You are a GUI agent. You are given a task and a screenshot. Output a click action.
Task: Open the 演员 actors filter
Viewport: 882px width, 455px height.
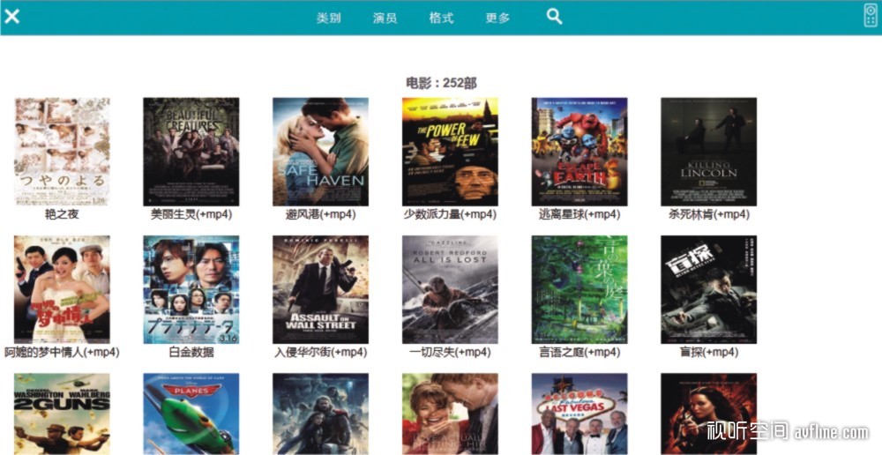pos(385,18)
